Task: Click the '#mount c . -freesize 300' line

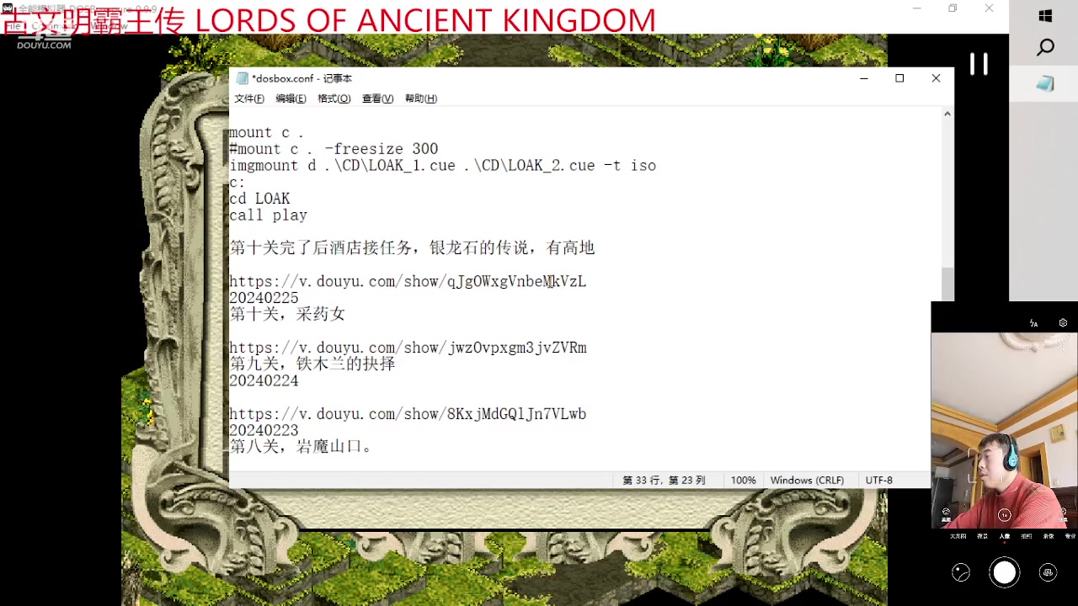Action: pos(334,149)
